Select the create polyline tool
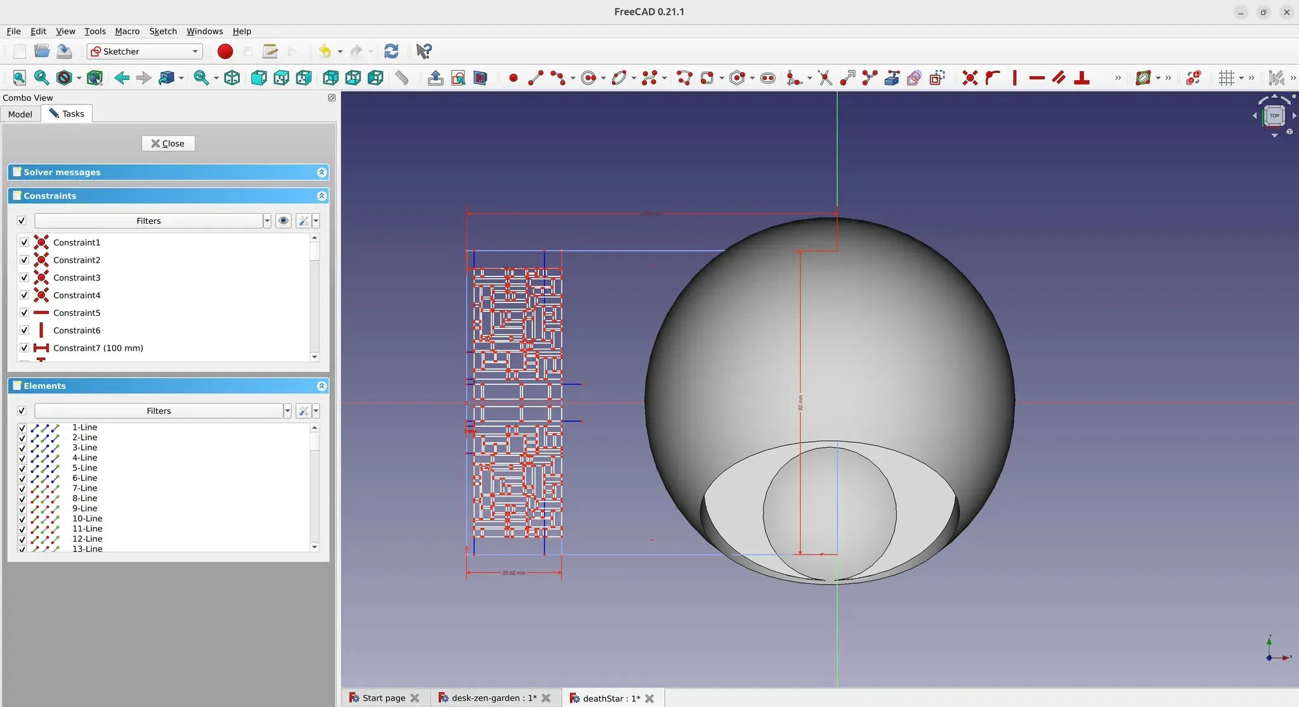The image size is (1299, 707). (x=684, y=78)
